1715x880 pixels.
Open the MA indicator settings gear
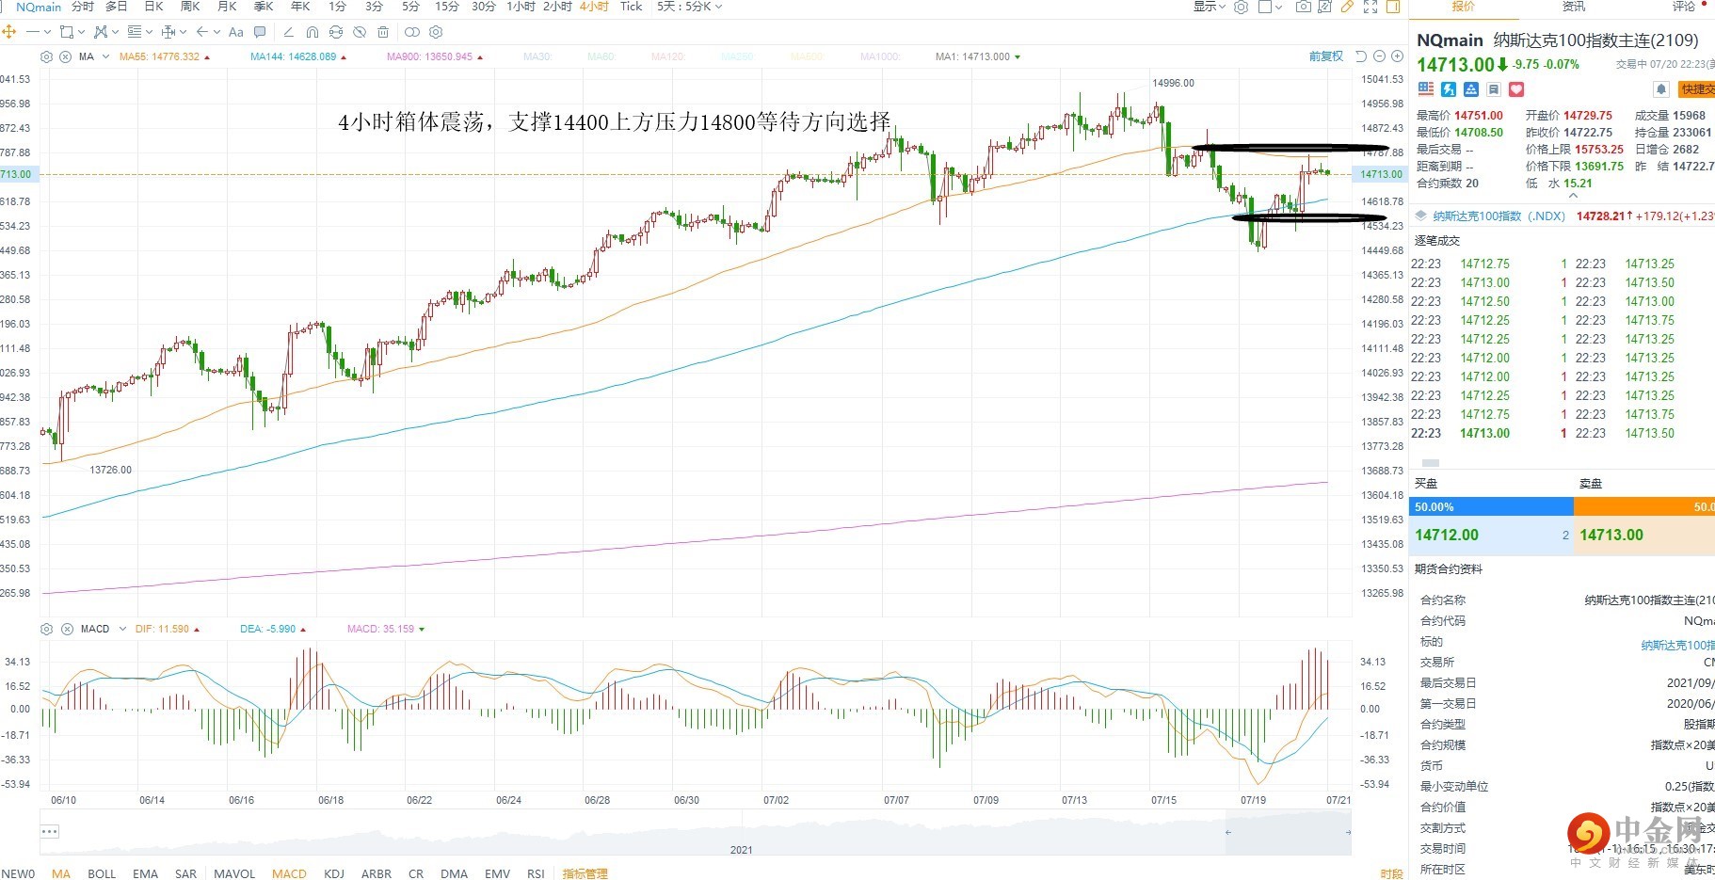click(47, 56)
